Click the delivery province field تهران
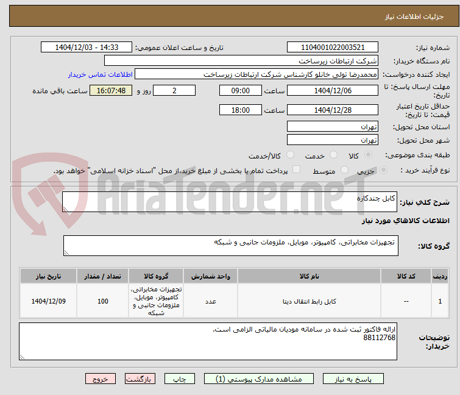The width and height of the screenshot is (460, 395). click(x=333, y=126)
